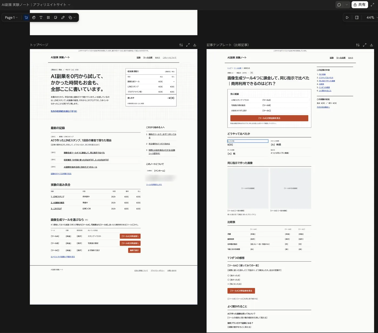Open the comments panel icon

click(x=339, y=5)
